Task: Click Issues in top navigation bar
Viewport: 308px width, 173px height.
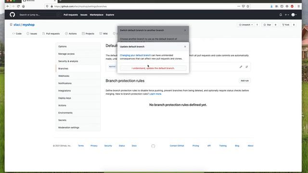Action: pyautogui.click(x=84, y=15)
